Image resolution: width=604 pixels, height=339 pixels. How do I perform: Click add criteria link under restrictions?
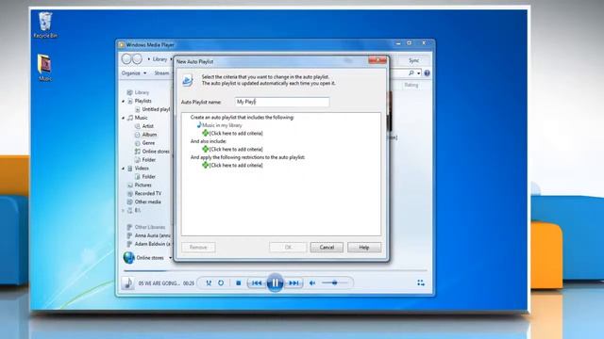point(236,166)
